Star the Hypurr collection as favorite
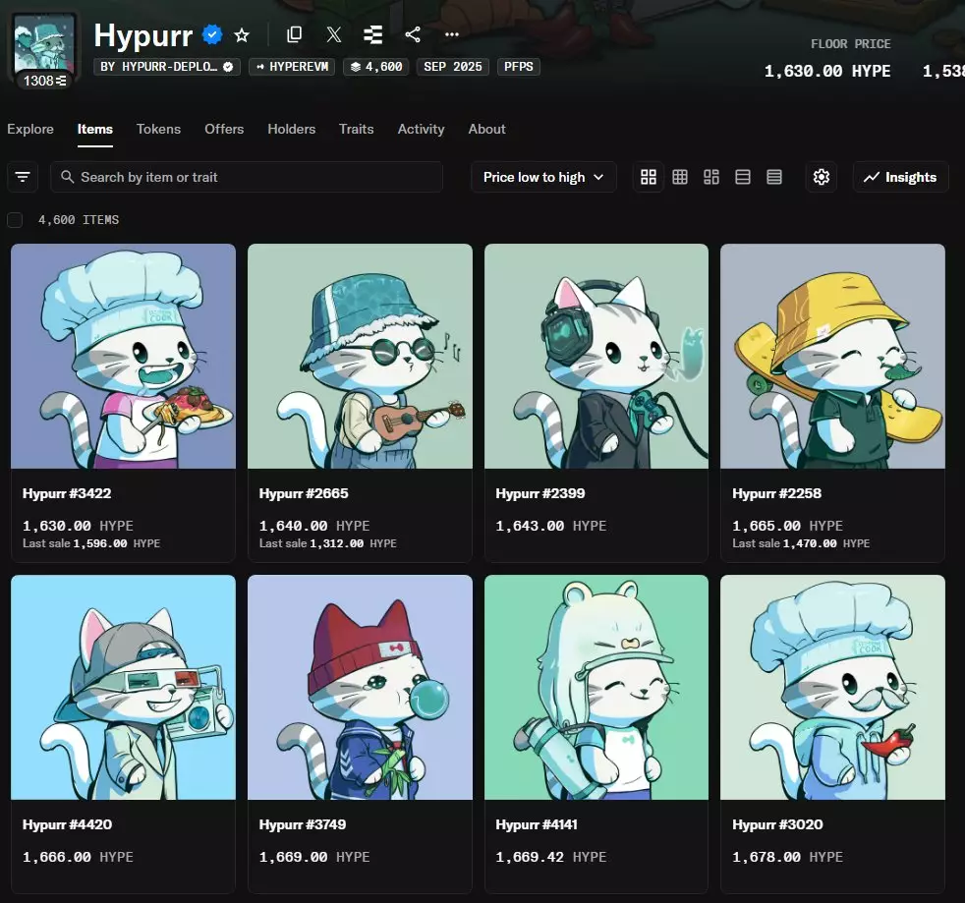The height and width of the screenshot is (903, 965). click(242, 35)
